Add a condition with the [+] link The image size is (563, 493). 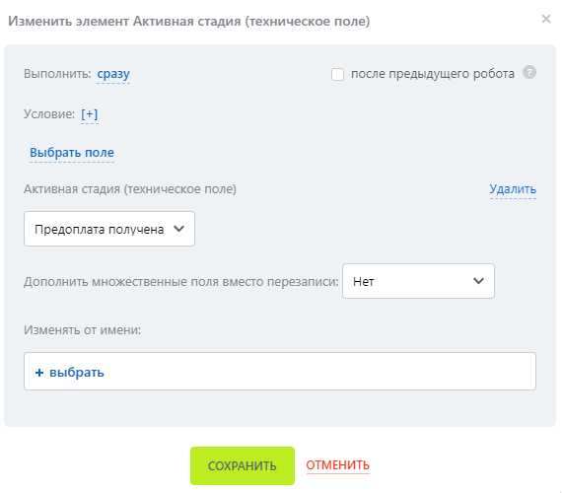(90, 114)
